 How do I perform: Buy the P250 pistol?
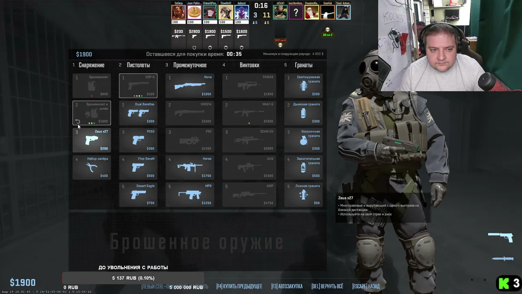click(138, 140)
